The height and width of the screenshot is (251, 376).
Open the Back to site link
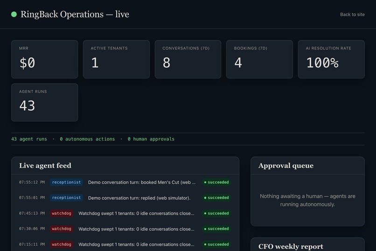click(352, 14)
